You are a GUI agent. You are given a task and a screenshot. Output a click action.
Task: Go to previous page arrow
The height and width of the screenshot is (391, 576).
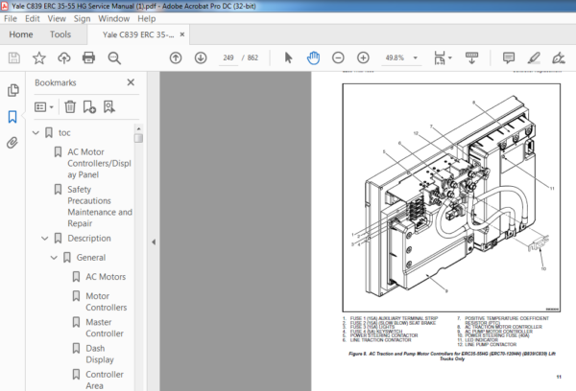(176, 57)
